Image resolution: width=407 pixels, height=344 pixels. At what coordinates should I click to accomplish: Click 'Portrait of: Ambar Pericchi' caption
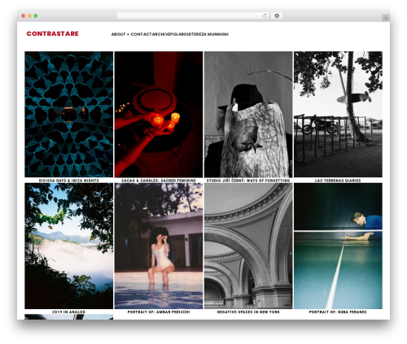159,312
